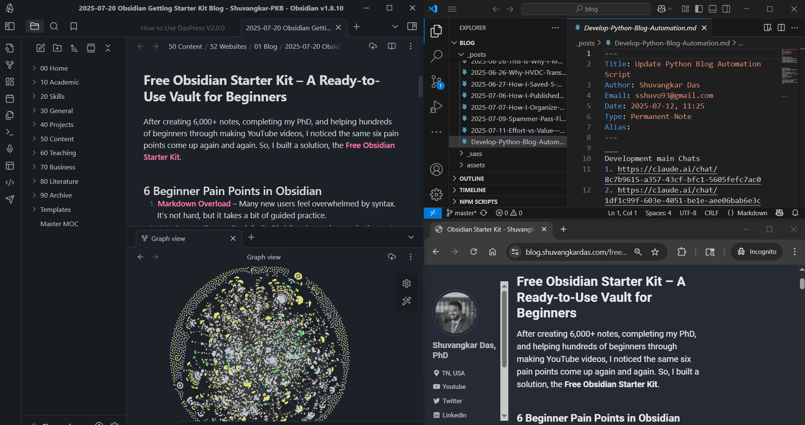Open VS Code Source Control view
805x425 pixels.
click(436, 82)
